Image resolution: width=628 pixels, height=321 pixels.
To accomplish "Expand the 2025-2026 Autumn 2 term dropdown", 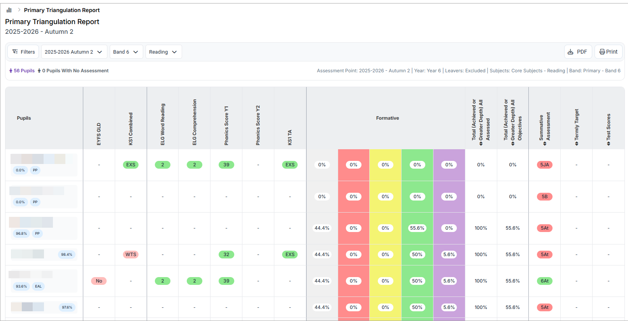I will pyautogui.click(x=73, y=52).
